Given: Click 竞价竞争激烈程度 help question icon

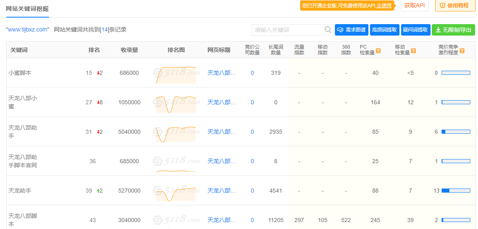Looking at the screenshot, I should pyautogui.click(x=462, y=51).
